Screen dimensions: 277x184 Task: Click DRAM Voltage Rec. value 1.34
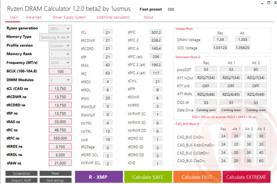coord(220,40)
